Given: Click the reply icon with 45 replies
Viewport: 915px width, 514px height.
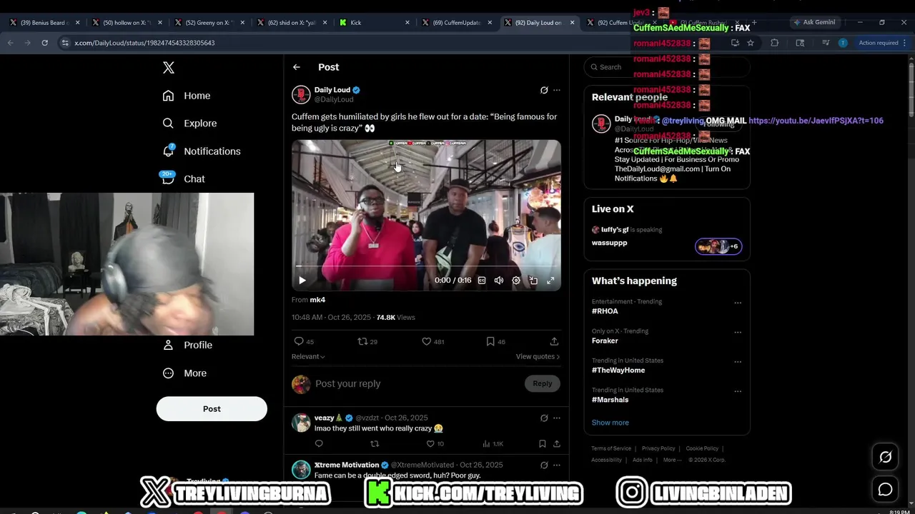Looking at the screenshot, I should 305,342.
